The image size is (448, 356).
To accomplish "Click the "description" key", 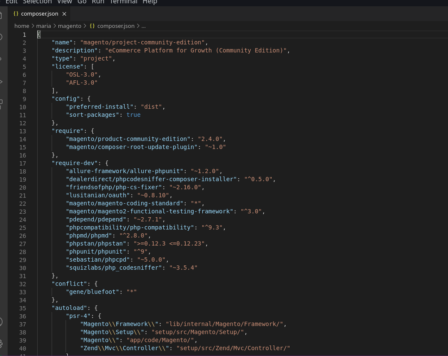I will (75, 50).
